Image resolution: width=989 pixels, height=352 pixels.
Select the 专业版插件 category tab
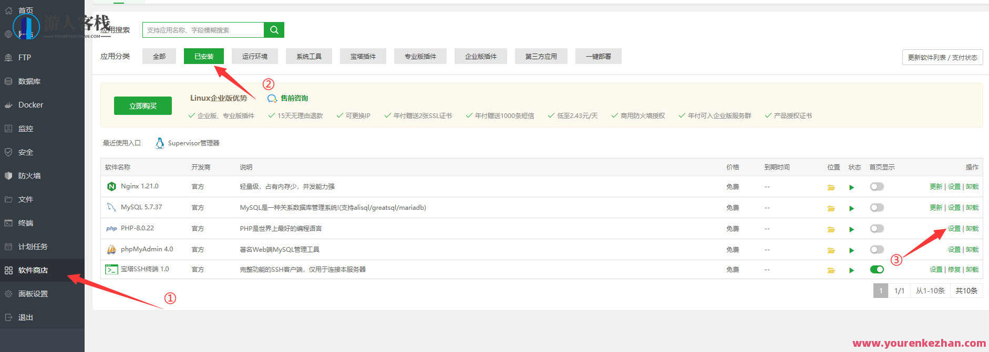420,56
